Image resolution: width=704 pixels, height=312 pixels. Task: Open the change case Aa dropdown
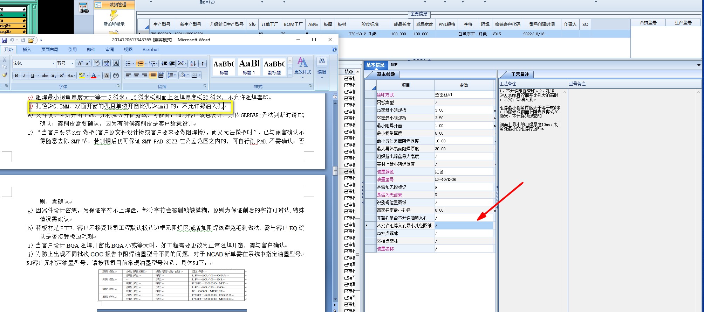pyautogui.click(x=71, y=76)
